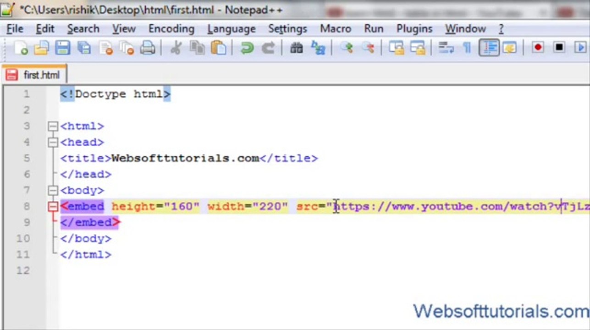Open the user defined language icon

[x=510, y=48]
